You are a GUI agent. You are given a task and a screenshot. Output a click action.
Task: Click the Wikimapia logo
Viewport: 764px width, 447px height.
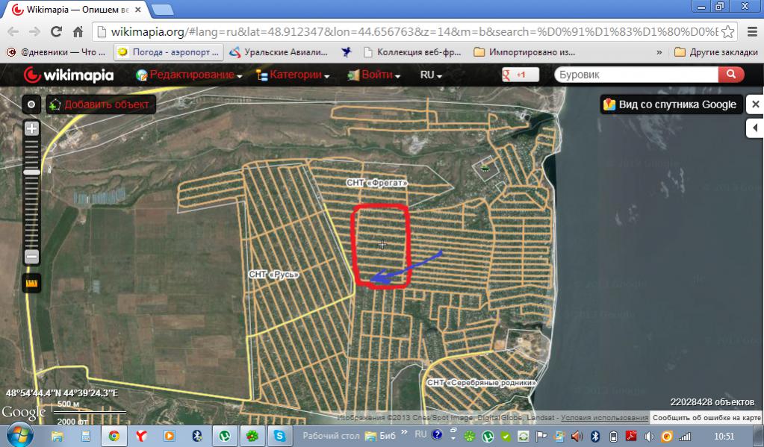69,75
